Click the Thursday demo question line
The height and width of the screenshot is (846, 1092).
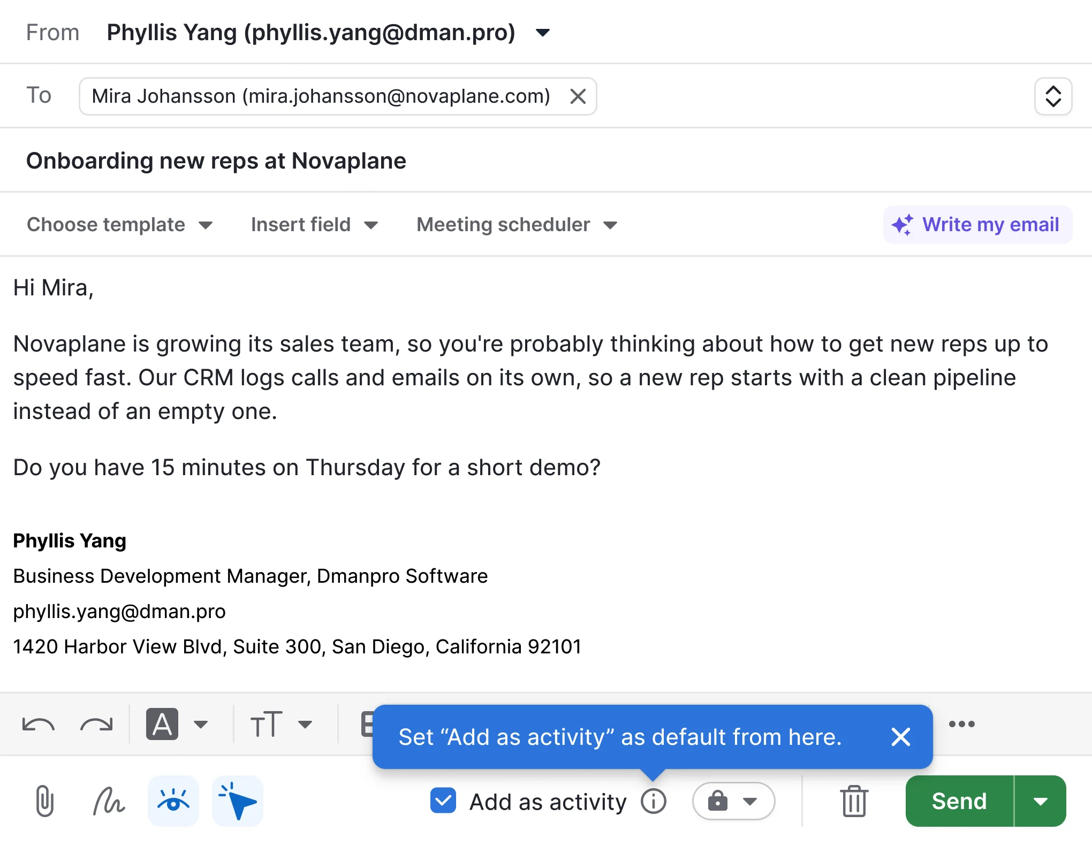307,467
